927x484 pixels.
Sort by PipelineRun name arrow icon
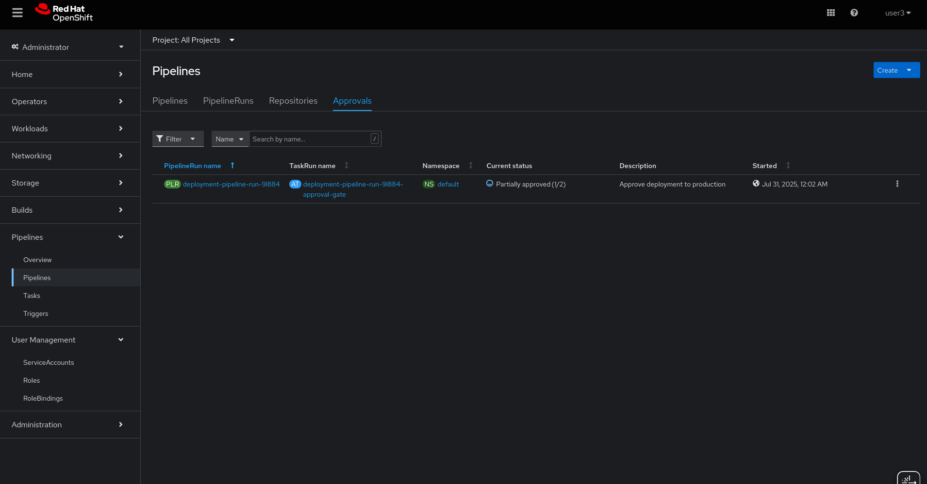[232, 166]
